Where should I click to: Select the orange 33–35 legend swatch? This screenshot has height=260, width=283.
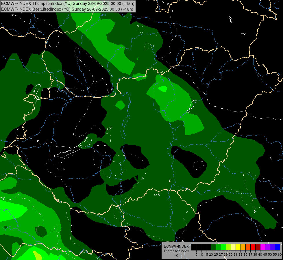[243, 247]
